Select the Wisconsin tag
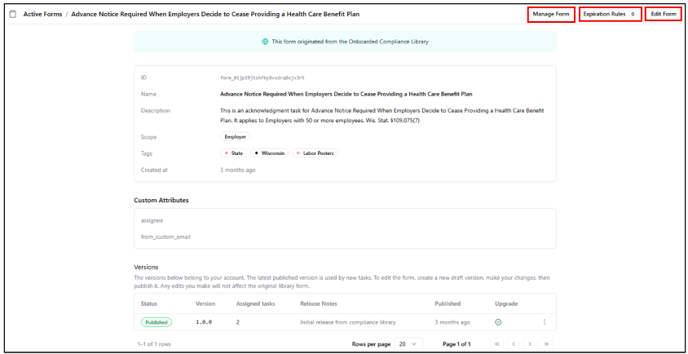 [x=270, y=153]
